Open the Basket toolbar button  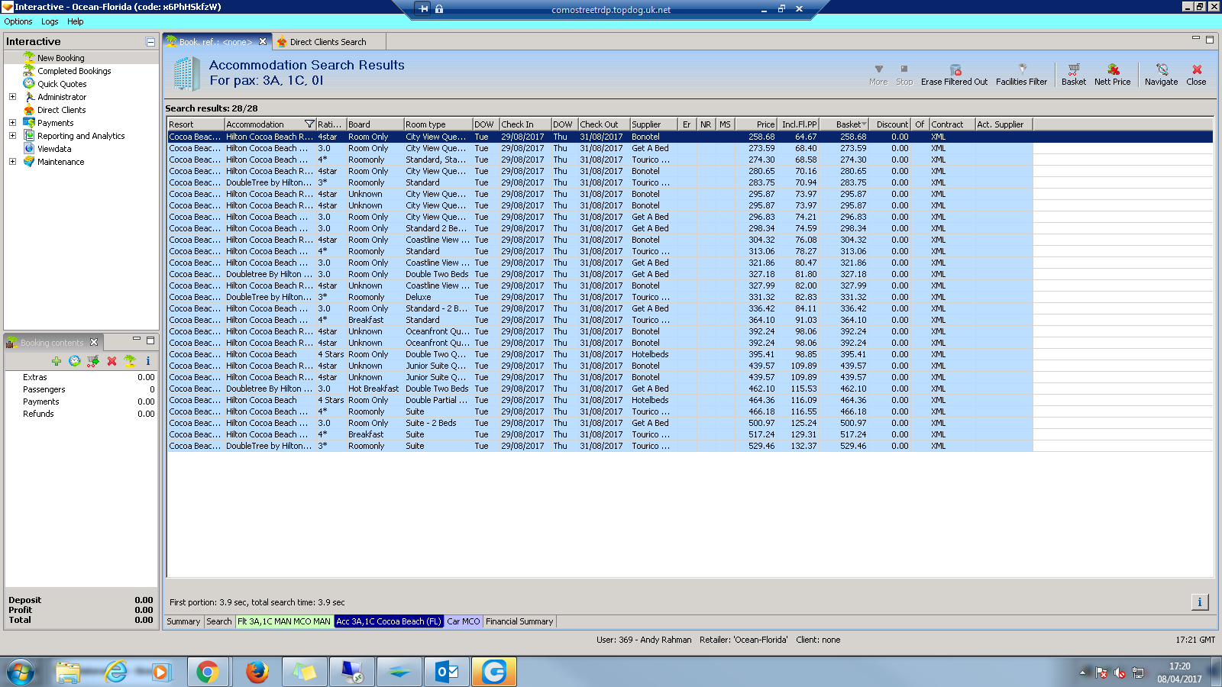(x=1073, y=74)
